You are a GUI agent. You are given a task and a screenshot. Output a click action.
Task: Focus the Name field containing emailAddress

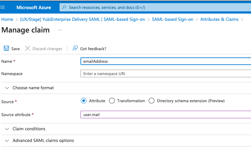[x=166, y=61]
